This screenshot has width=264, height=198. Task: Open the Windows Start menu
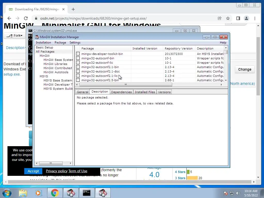[x=7, y=193]
